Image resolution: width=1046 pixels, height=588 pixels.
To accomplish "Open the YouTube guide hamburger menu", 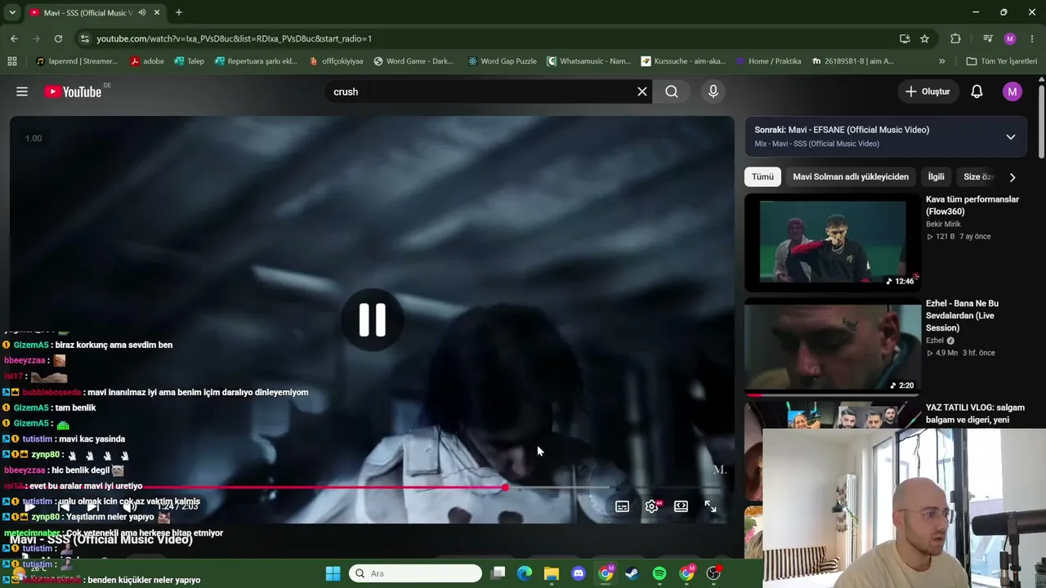I will click(22, 91).
